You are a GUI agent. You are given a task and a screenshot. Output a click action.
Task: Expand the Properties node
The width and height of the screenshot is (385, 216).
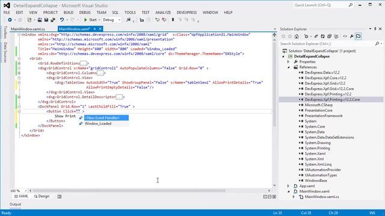point(289,62)
